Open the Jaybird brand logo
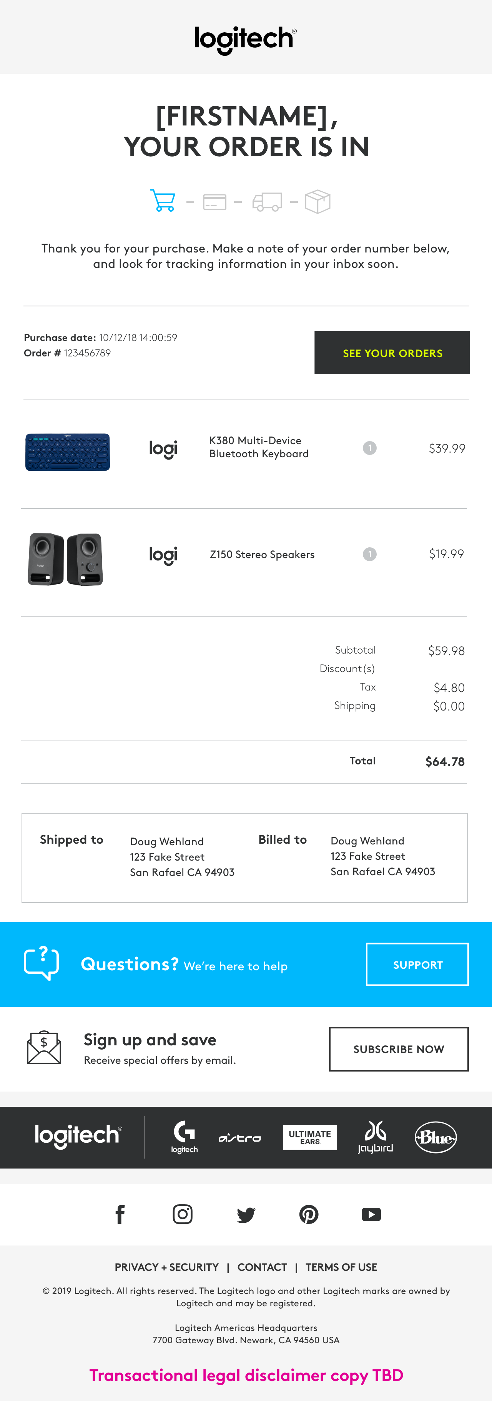This screenshot has width=492, height=1401. 375,1137
